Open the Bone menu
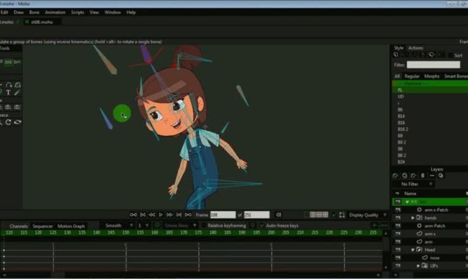This screenshot has height=279, width=468. click(x=34, y=12)
